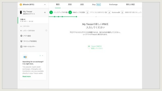This screenshot has width=162, height=91.
Task: Open the Buy tab
Action: pyautogui.click(x=96, y=5)
